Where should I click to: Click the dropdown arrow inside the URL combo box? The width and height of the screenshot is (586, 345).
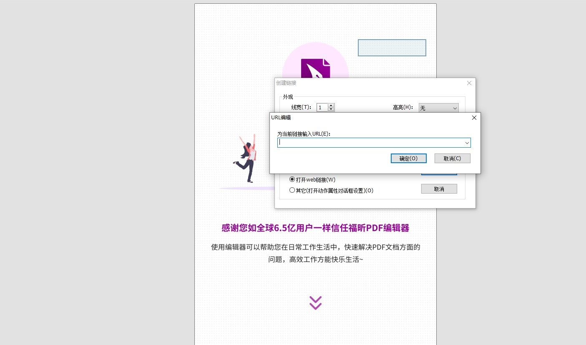click(467, 143)
